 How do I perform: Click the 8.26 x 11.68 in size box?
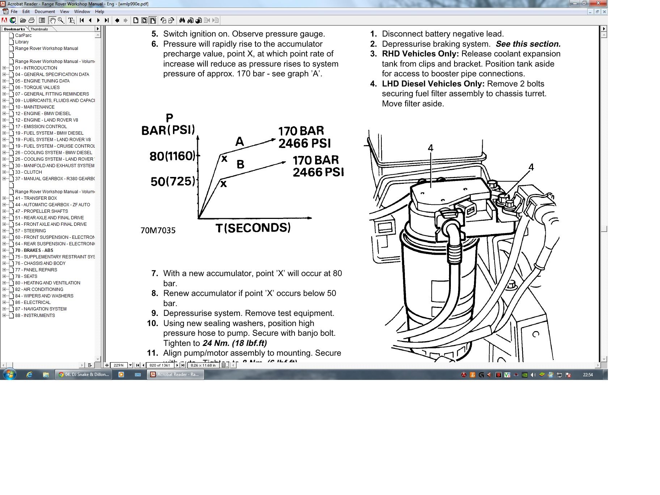203,365
